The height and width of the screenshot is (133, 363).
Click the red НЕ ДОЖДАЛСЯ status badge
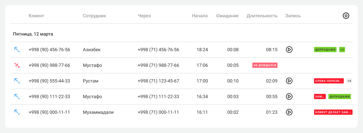point(265,65)
